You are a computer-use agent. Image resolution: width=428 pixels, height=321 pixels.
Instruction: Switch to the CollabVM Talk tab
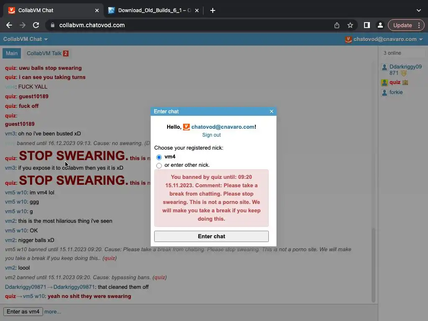pos(48,53)
